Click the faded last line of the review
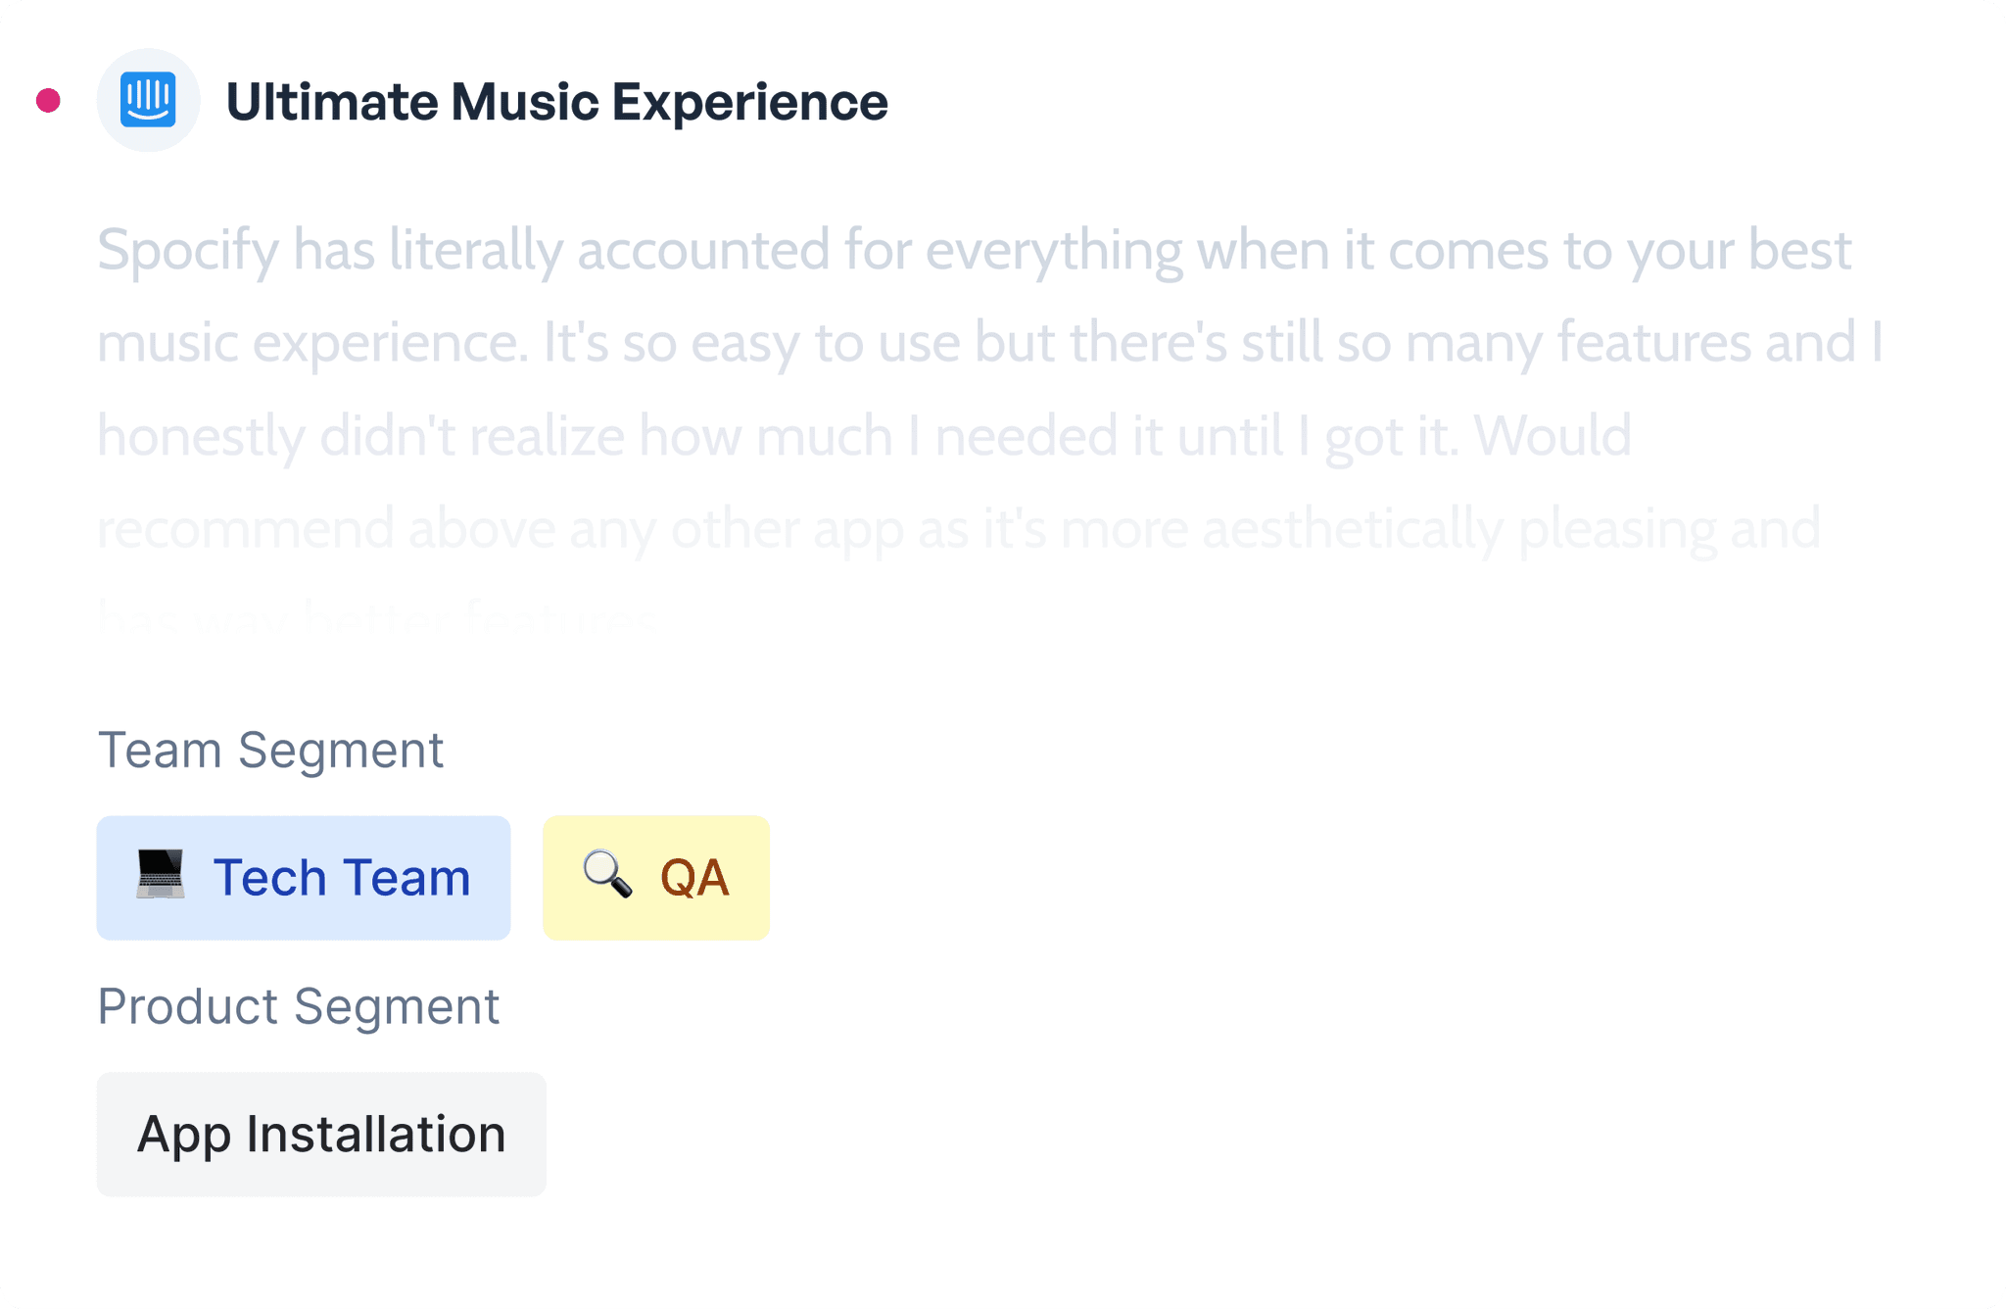2006x1310 pixels. [377, 619]
